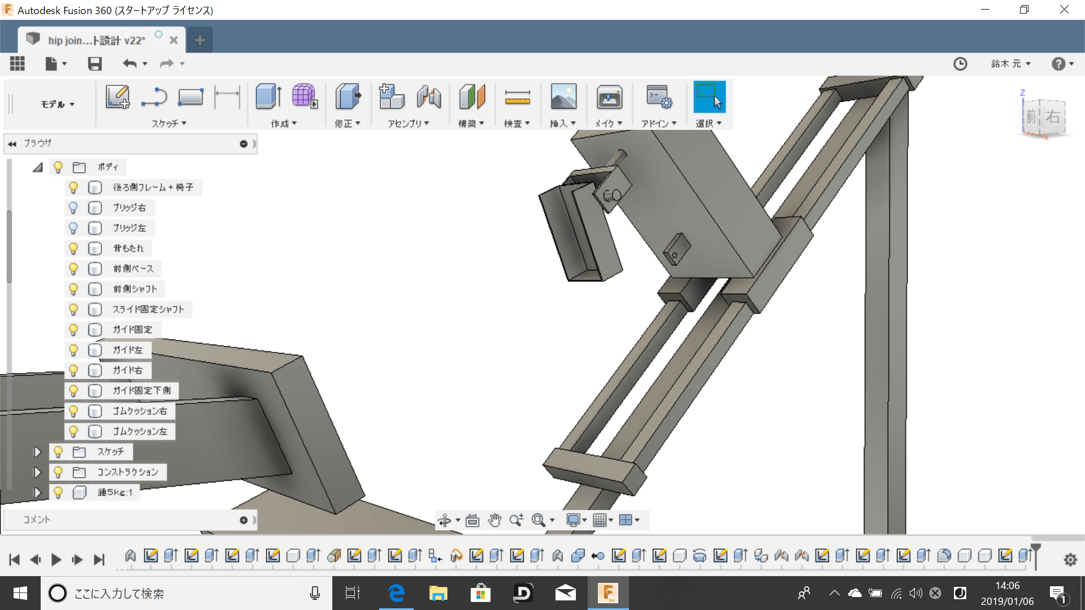This screenshot has width=1085, height=610.
Task: Open the 3D Print tool under メイク
Action: tap(610, 97)
